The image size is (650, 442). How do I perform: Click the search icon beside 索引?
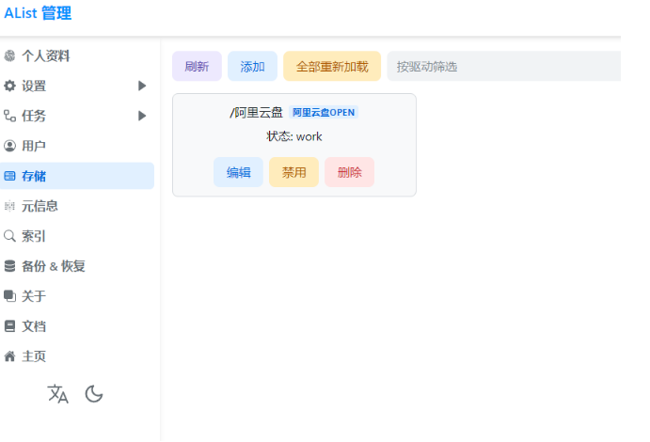click(10, 236)
